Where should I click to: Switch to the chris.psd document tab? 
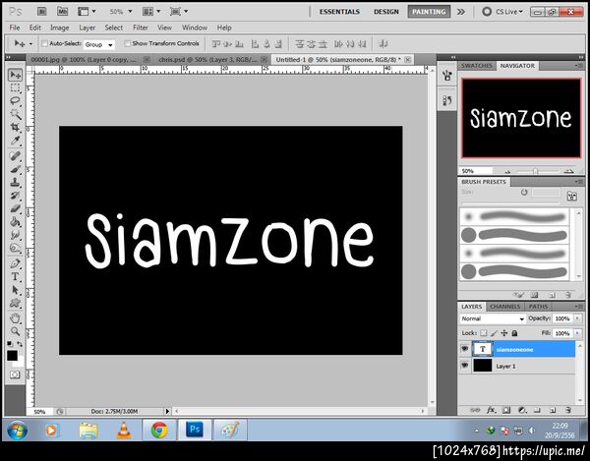207,59
